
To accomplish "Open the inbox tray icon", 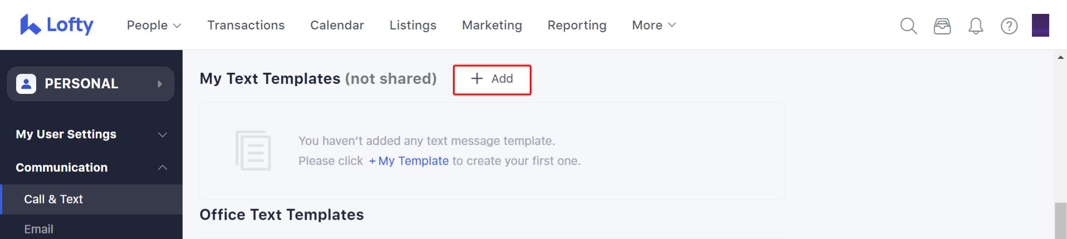I will point(942,26).
